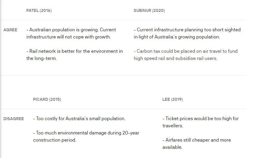Screen dimensions: 254x158
Task: Click 'infrastructure will not cope with growth' line
Action: pyautogui.click(x=69, y=37)
